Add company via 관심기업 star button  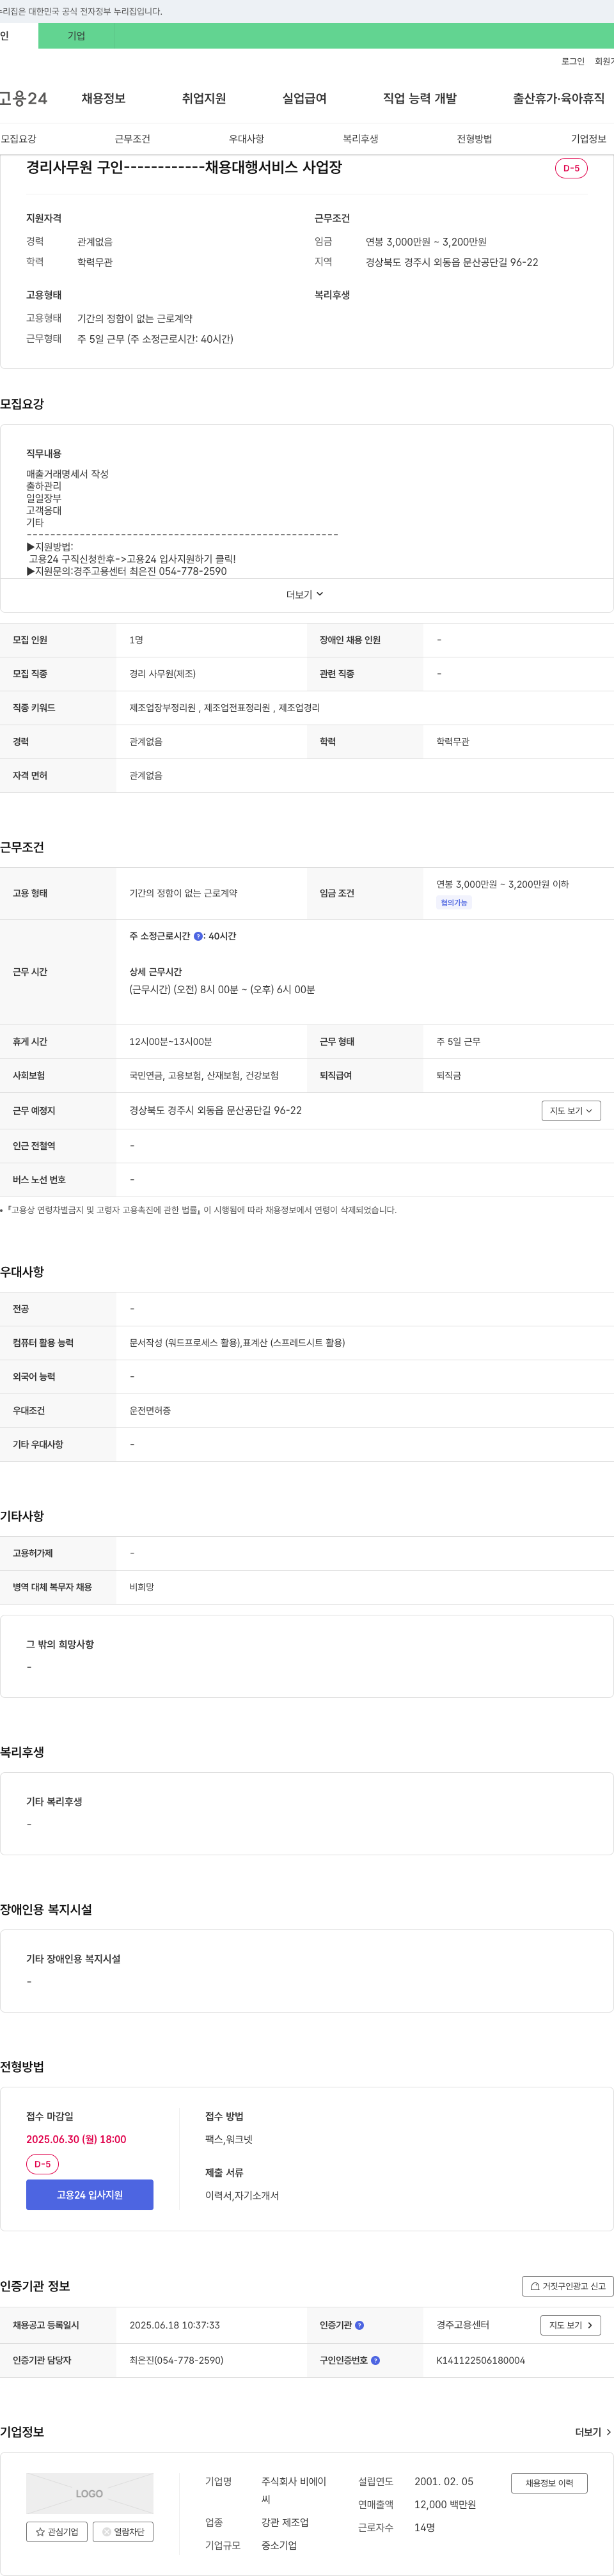point(56,2531)
